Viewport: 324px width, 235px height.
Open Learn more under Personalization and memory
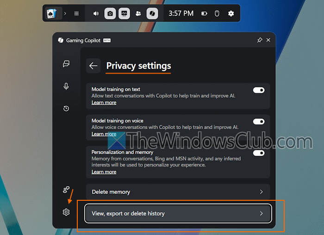click(x=104, y=172)
